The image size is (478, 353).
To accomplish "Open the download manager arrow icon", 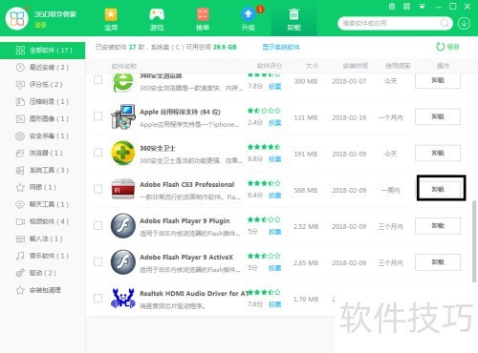I will coord(464,23).
